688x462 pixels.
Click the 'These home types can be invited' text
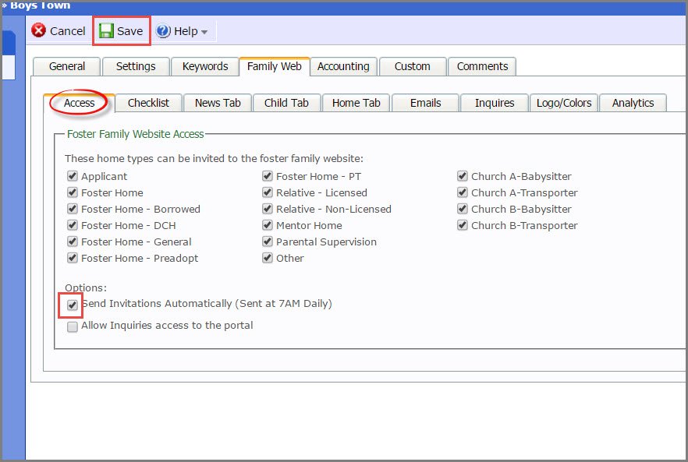pos(214,159)
